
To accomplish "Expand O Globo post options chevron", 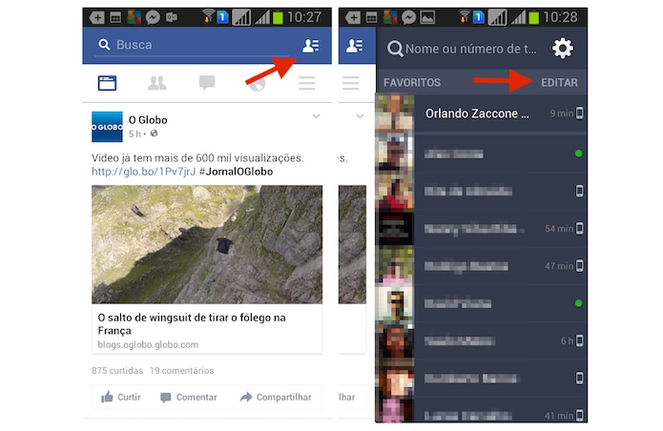I will pos(316,117).
